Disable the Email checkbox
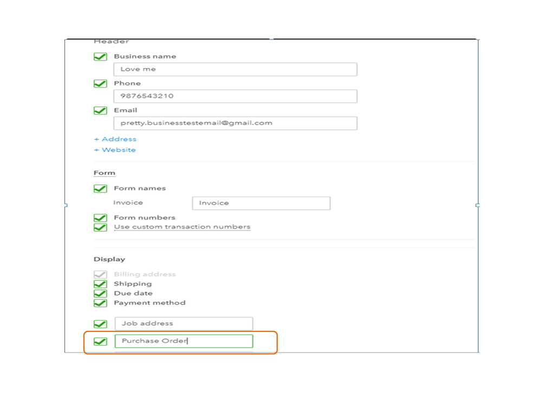Viewport: 541px width, 405px height. (100, 111)
